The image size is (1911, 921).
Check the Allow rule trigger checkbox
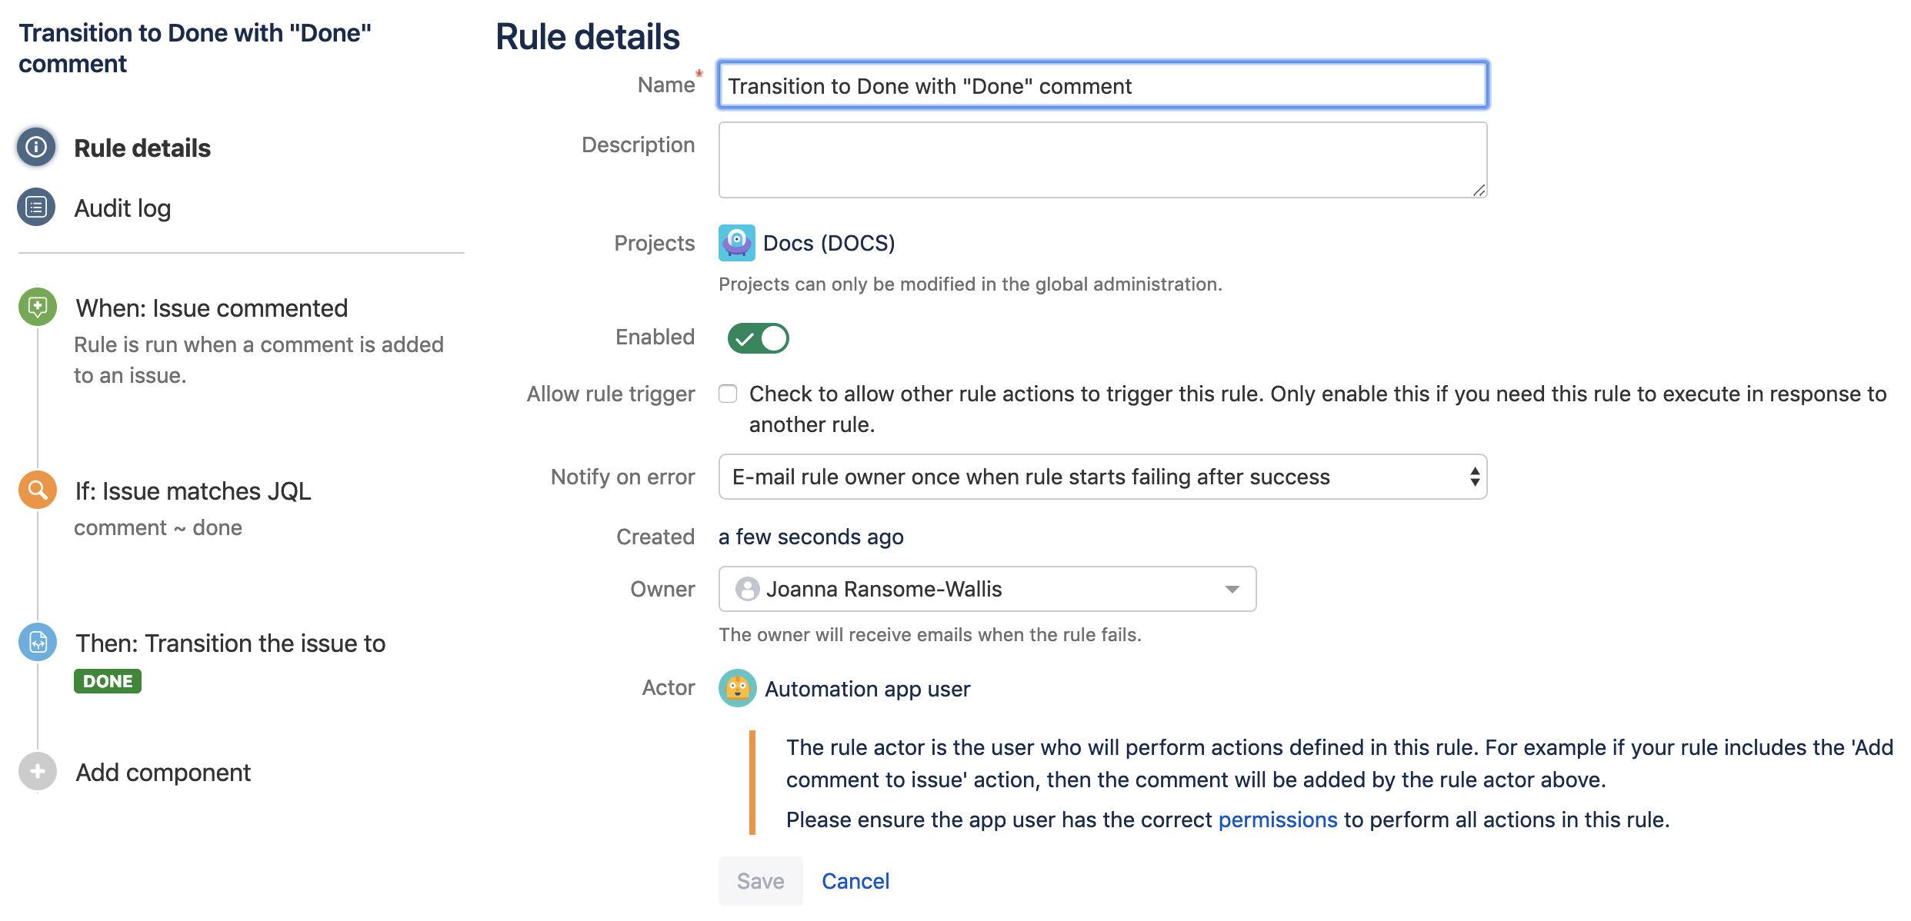coord(728,394)
